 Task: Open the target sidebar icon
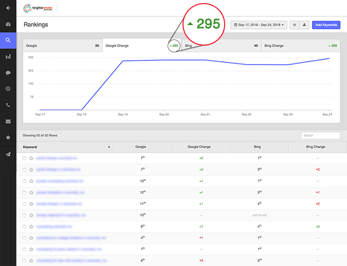pos(8,89)
